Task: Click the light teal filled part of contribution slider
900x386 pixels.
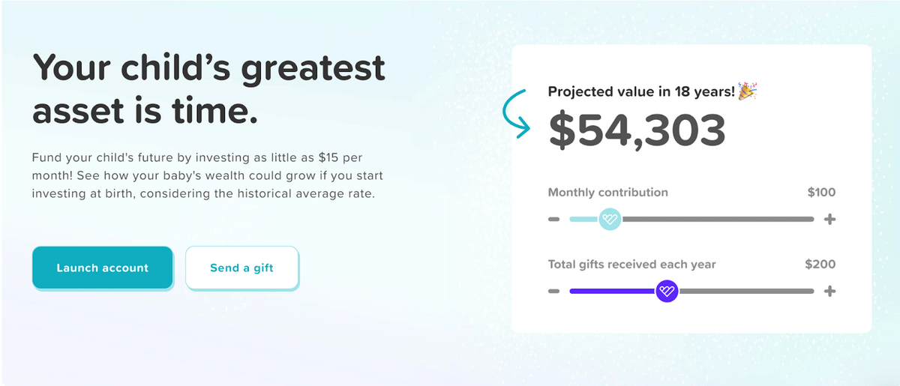Action: coord(584,220)
